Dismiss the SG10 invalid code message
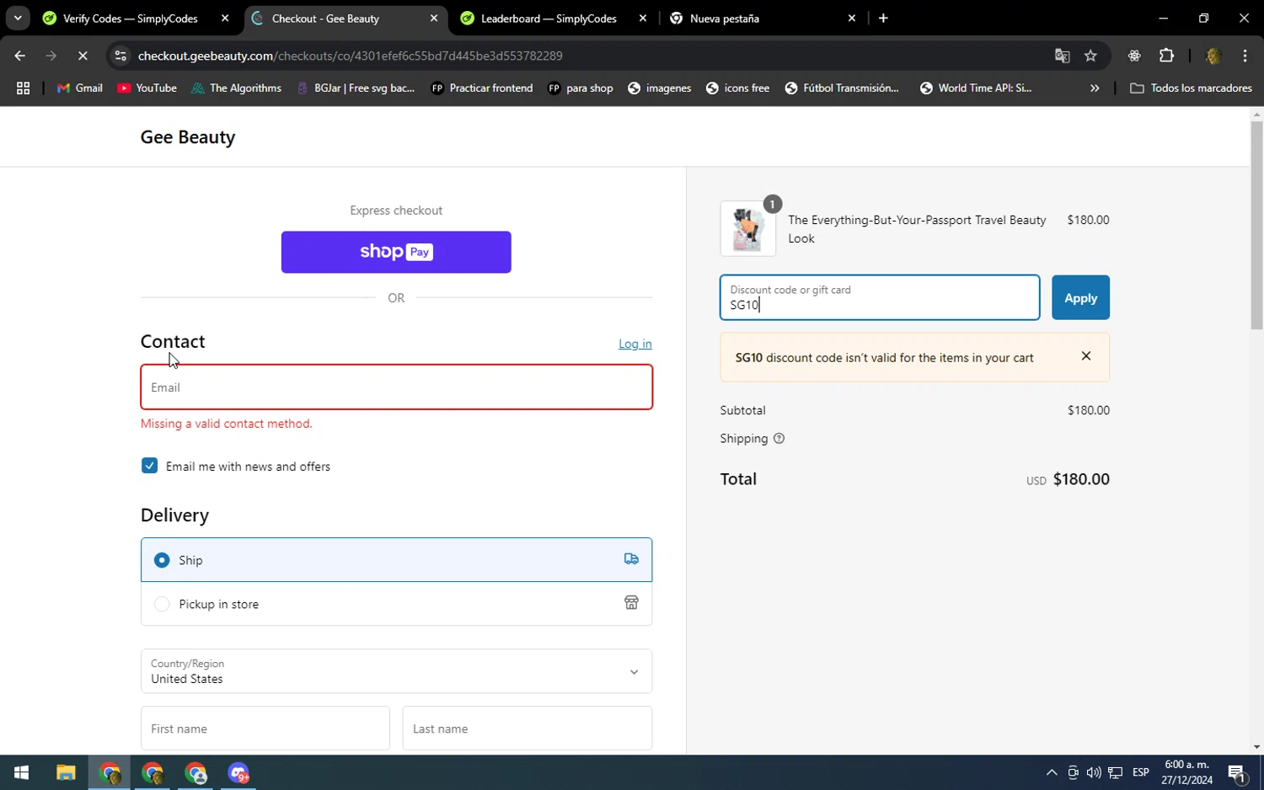This screenshot has width=1264, height=790. click(1085, 356)
